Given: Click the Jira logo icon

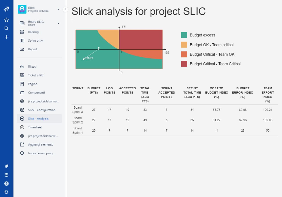Looking at the screenshot, I should click(x=6, y=10).
